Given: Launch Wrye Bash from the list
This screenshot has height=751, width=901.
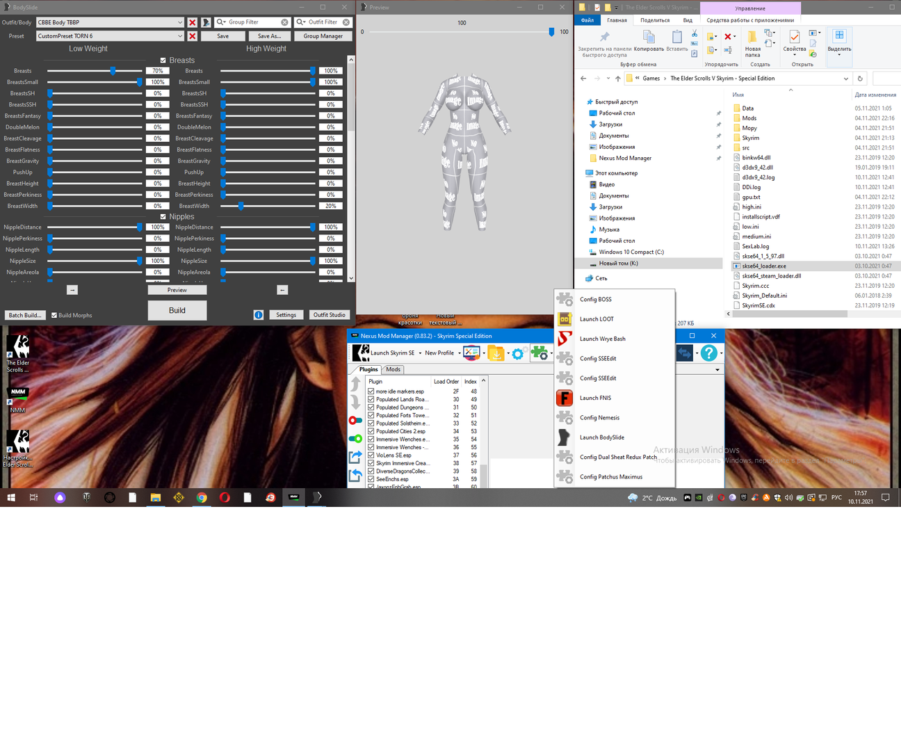Looking at the screenshot, I should 602,339.
